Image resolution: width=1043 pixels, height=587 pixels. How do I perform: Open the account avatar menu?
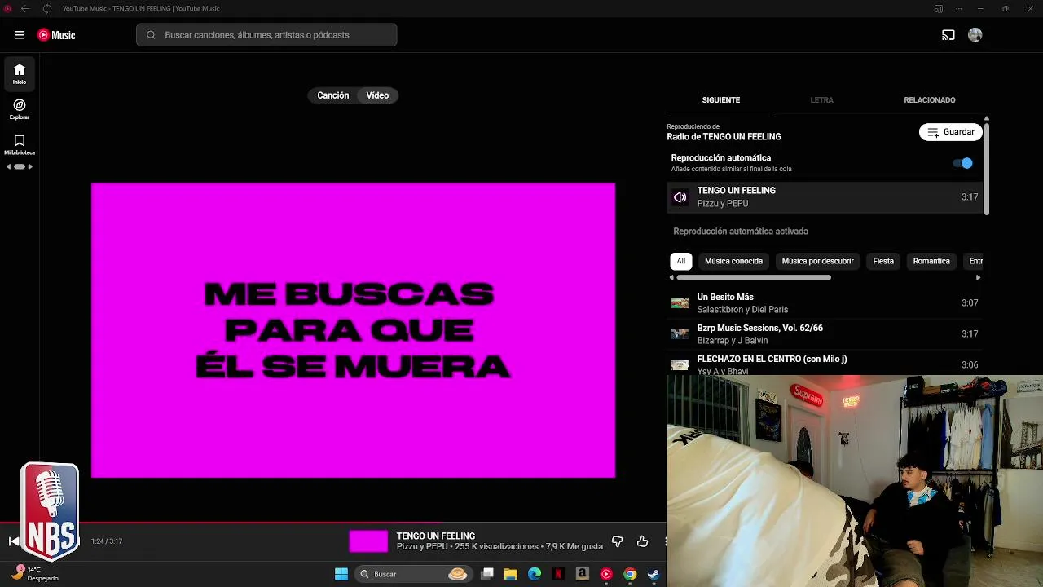[975, 35]
